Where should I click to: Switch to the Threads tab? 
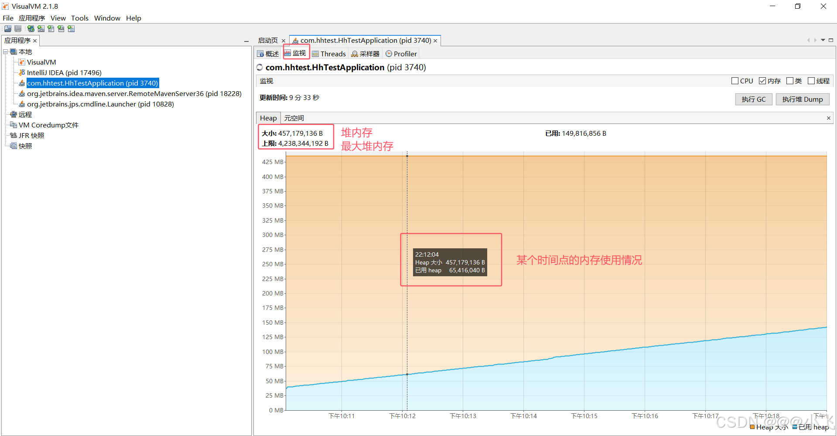pyautogui.click(x=329, y=54)
